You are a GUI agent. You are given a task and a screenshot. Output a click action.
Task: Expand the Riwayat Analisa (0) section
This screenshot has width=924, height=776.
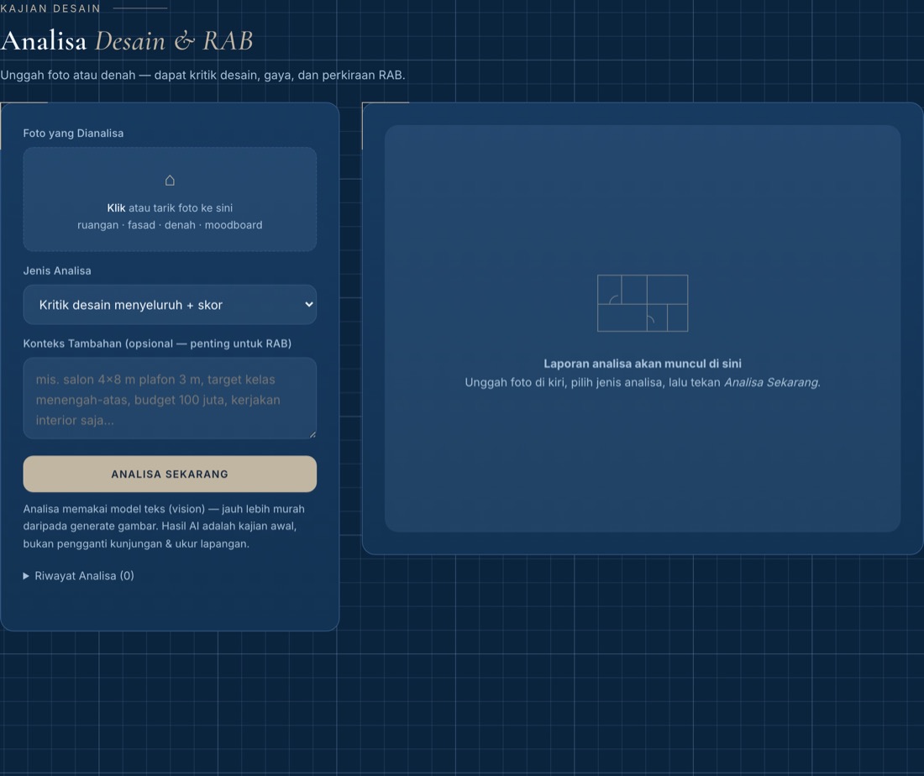(x=78, y=575)
